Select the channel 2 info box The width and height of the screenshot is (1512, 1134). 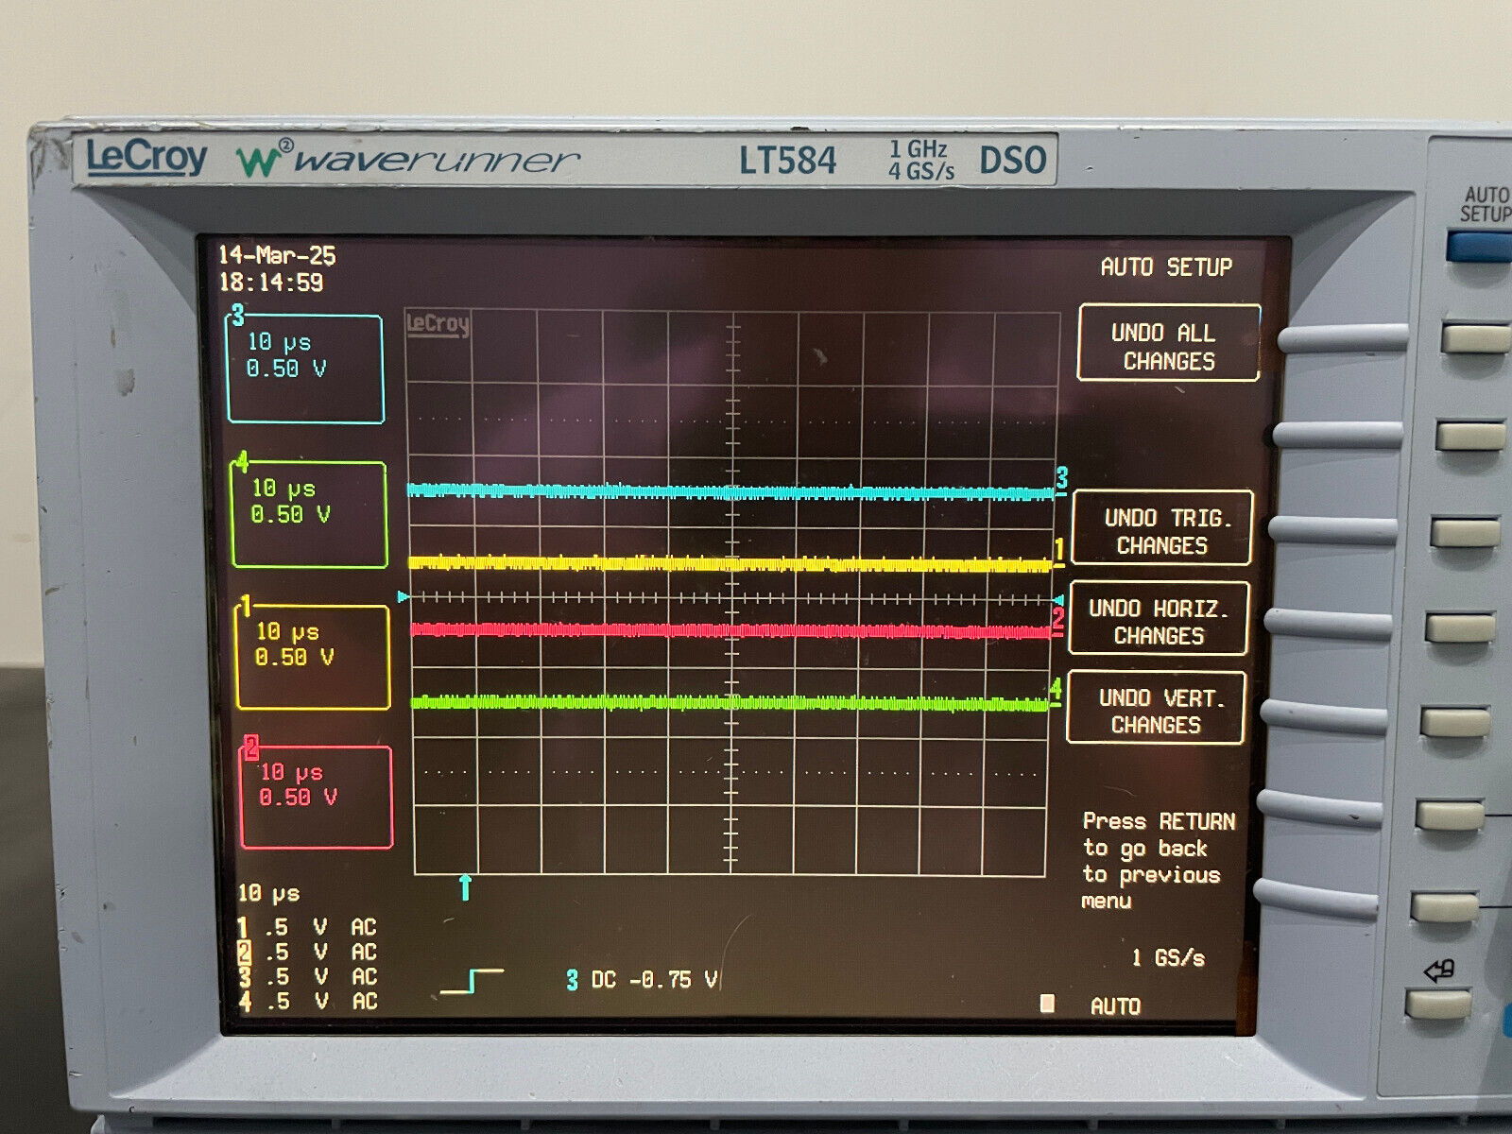[316, 797]
